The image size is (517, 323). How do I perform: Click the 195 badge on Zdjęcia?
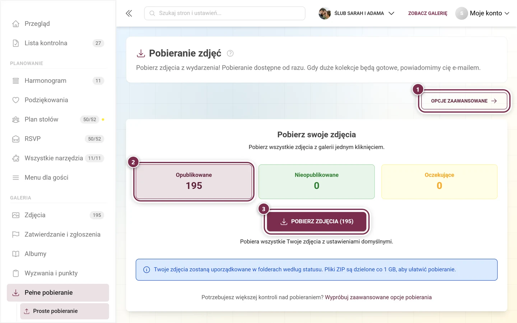tap(97, 215)
